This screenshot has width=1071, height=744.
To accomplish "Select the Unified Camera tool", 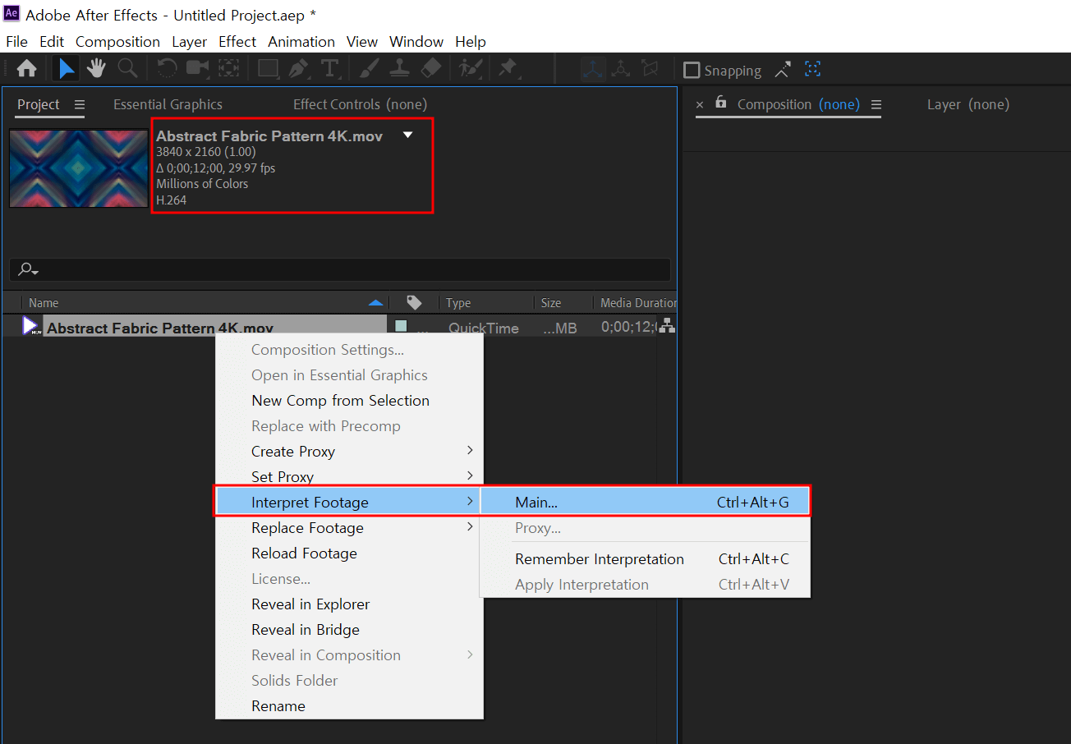I will [197, 69].
